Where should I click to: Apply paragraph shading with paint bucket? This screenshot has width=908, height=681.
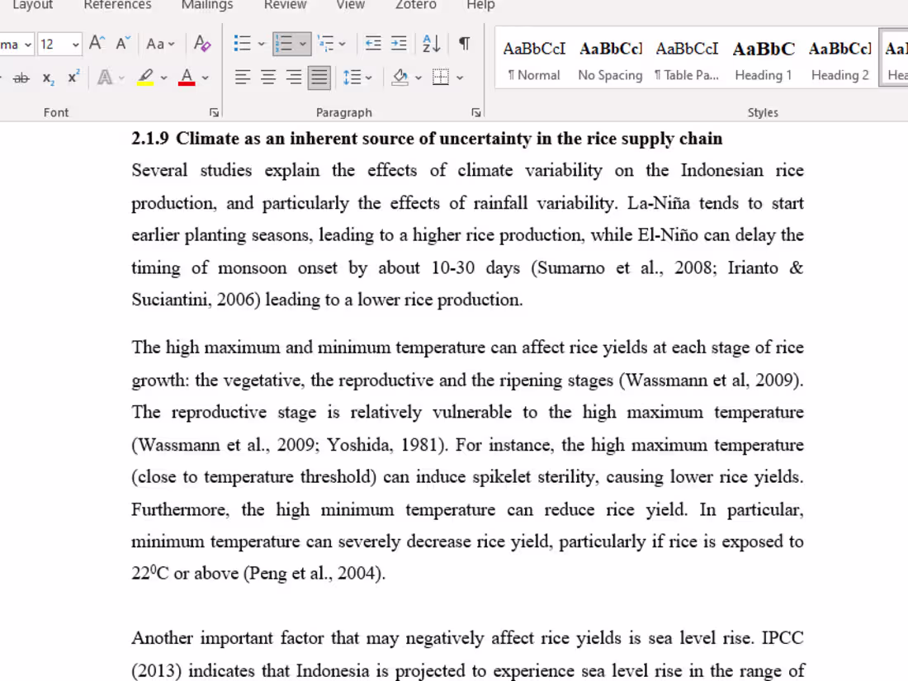click(400, 78)
